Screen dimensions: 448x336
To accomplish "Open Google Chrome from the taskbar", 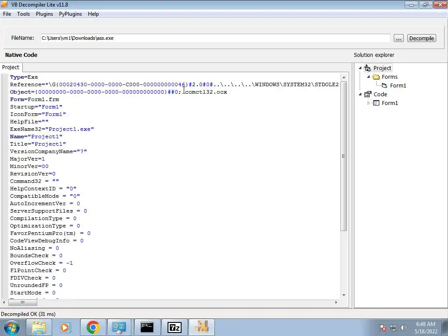I will click(93, 327).
